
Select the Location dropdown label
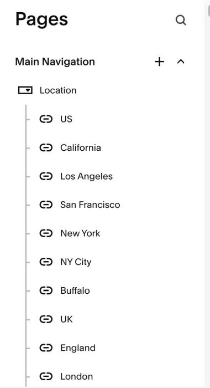tap(58, 90)
